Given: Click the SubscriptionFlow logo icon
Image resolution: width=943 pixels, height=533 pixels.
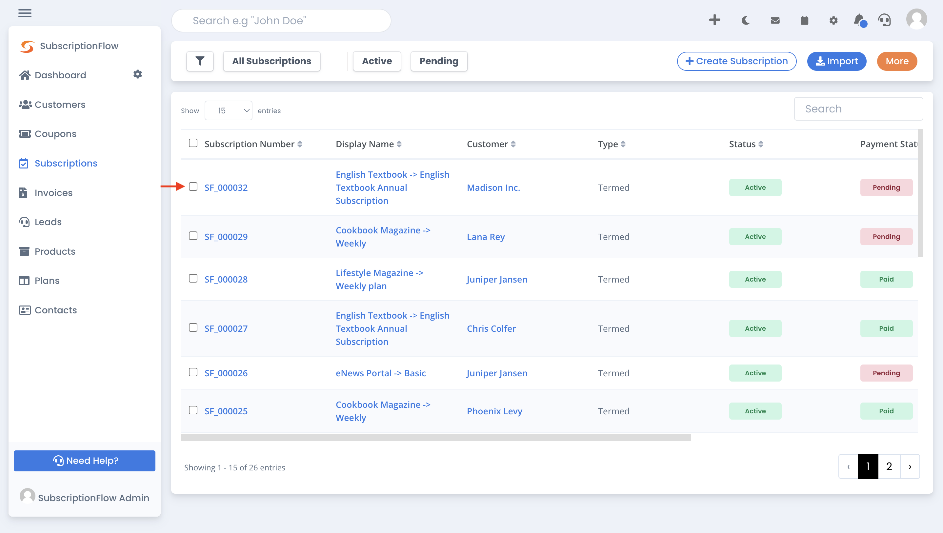Looking at the screenshot, I should 27,47.
